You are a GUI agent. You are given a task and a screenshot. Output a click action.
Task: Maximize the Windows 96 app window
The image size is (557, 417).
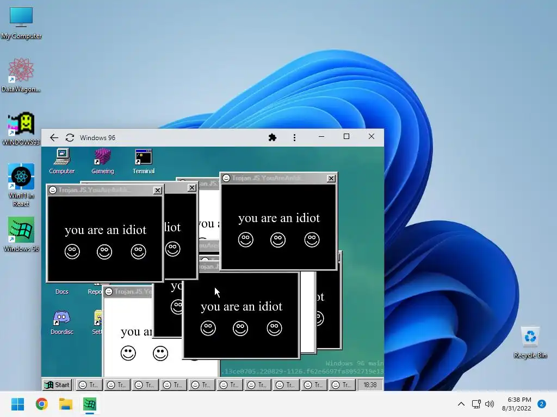[346, 137]
